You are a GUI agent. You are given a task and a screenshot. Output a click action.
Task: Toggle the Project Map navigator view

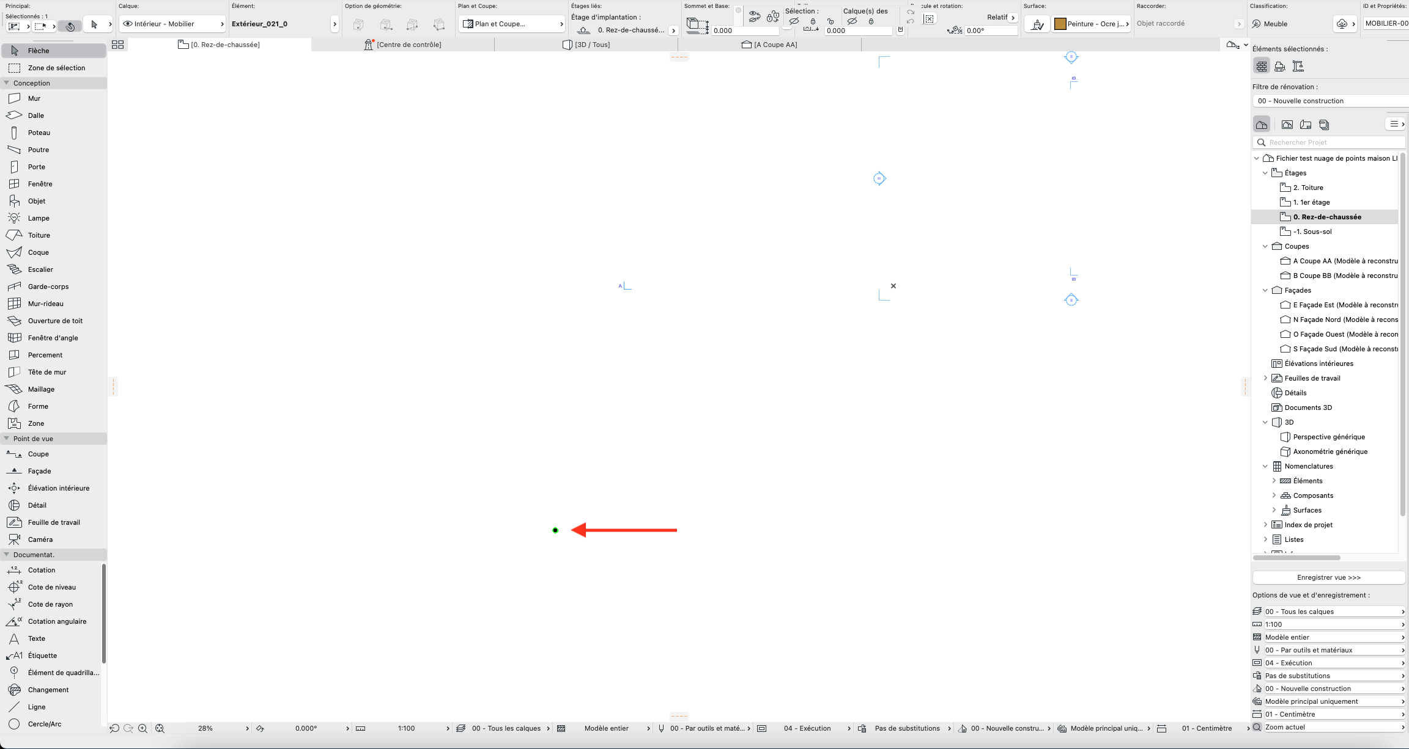pyautogui.click(x=1262, y=125)
